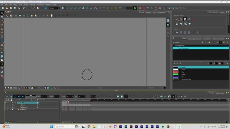Select the white arrow Select tool

coord(2,17)
